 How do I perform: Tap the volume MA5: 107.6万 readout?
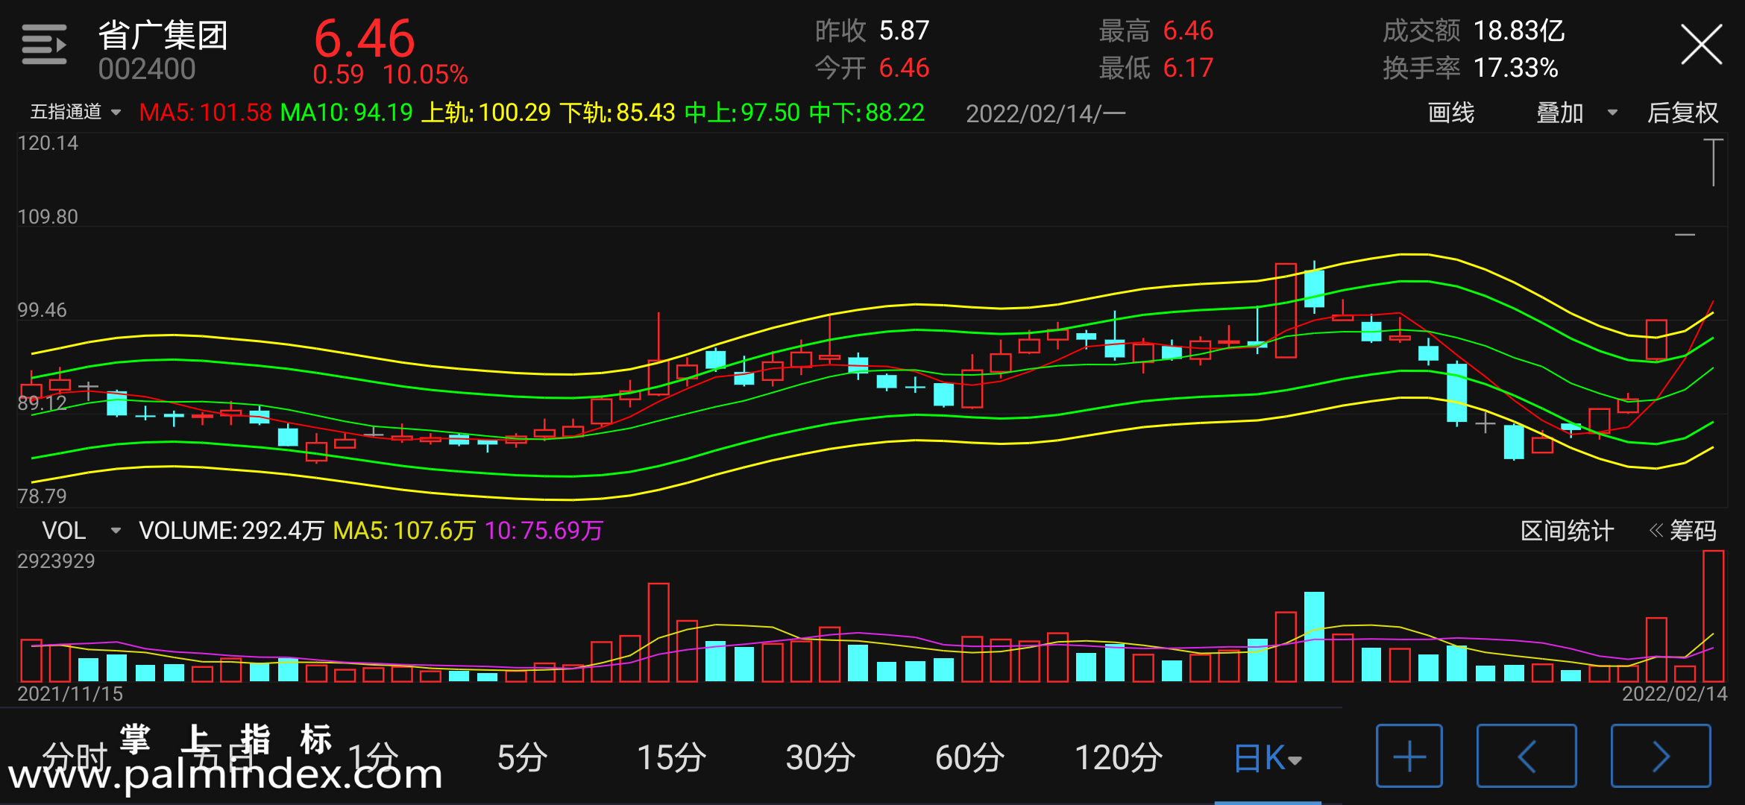(403, 531)
